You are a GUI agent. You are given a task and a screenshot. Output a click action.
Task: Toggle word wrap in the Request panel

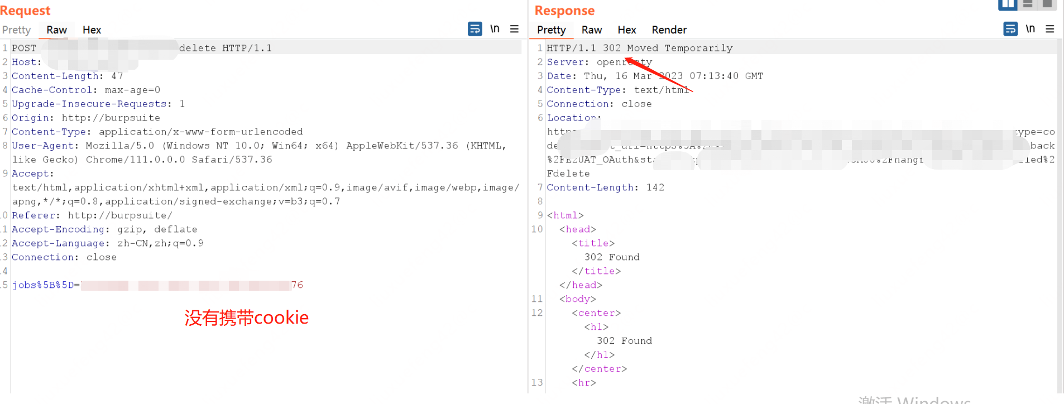point(475,29)
